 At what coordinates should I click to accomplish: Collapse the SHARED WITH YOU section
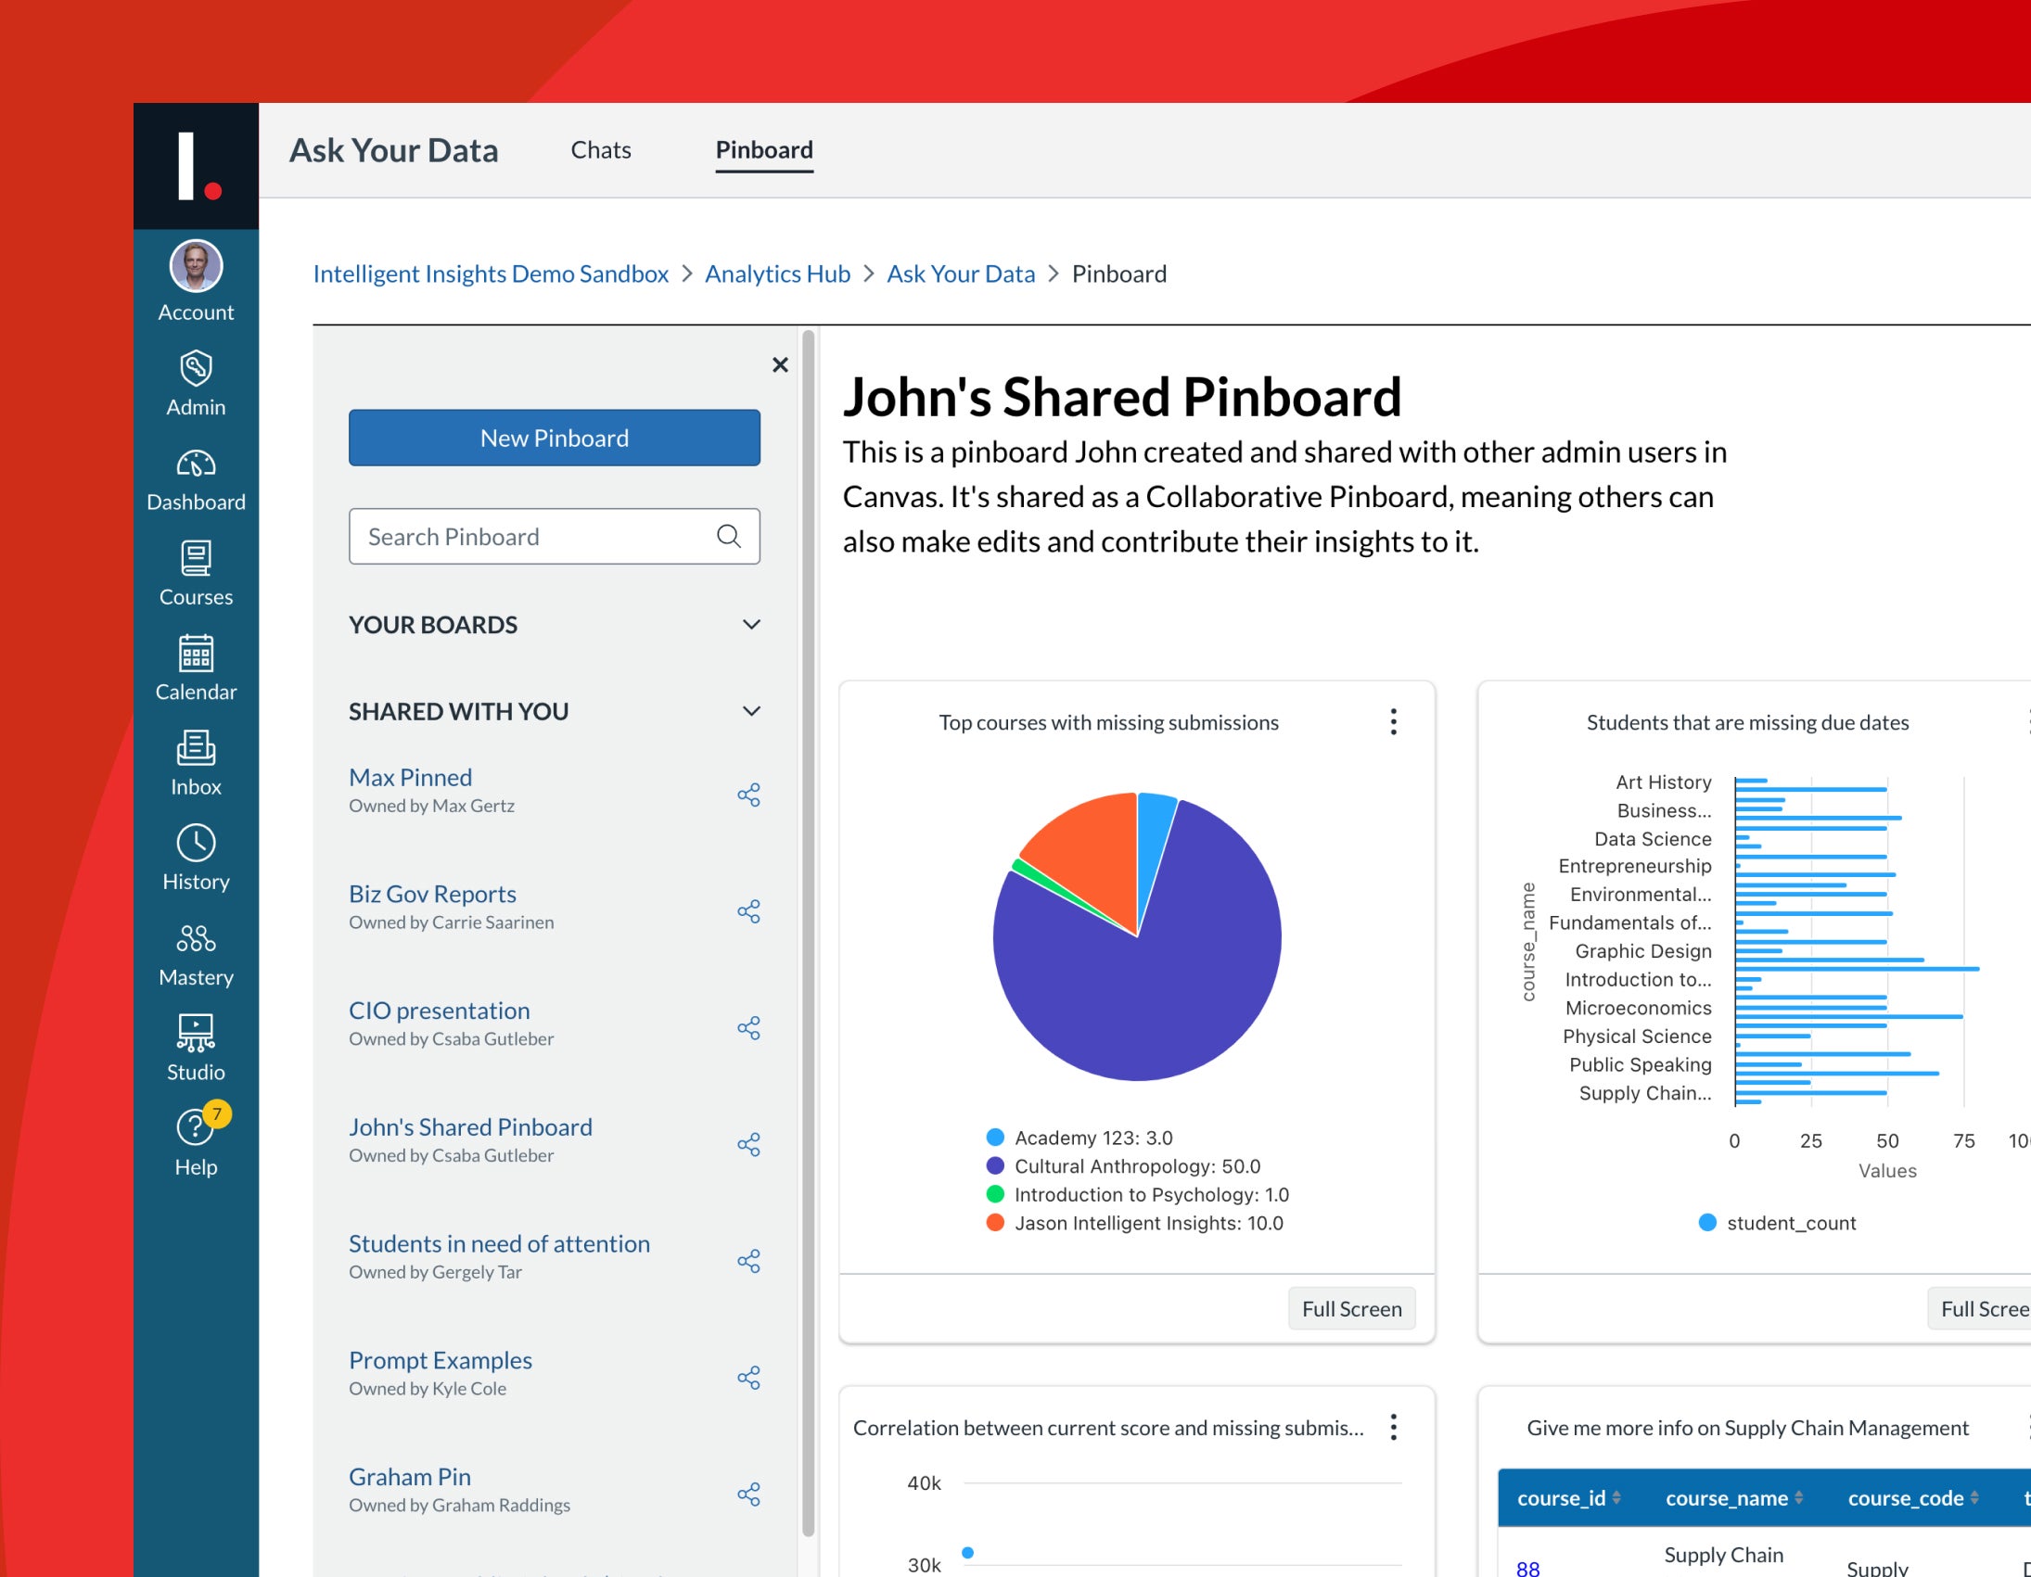(751, 711)
